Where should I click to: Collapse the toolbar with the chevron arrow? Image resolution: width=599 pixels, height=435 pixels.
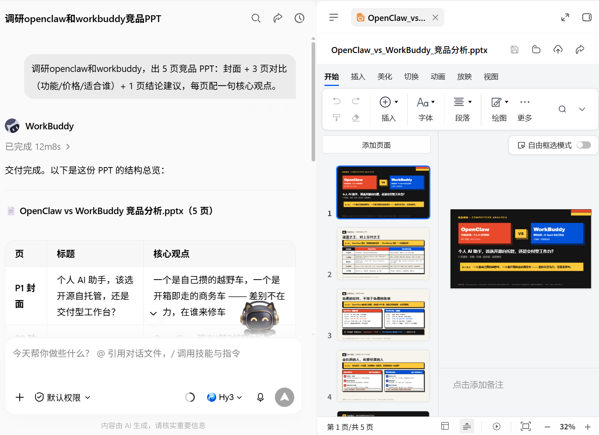pyautogui.click(x=582, y=109)
